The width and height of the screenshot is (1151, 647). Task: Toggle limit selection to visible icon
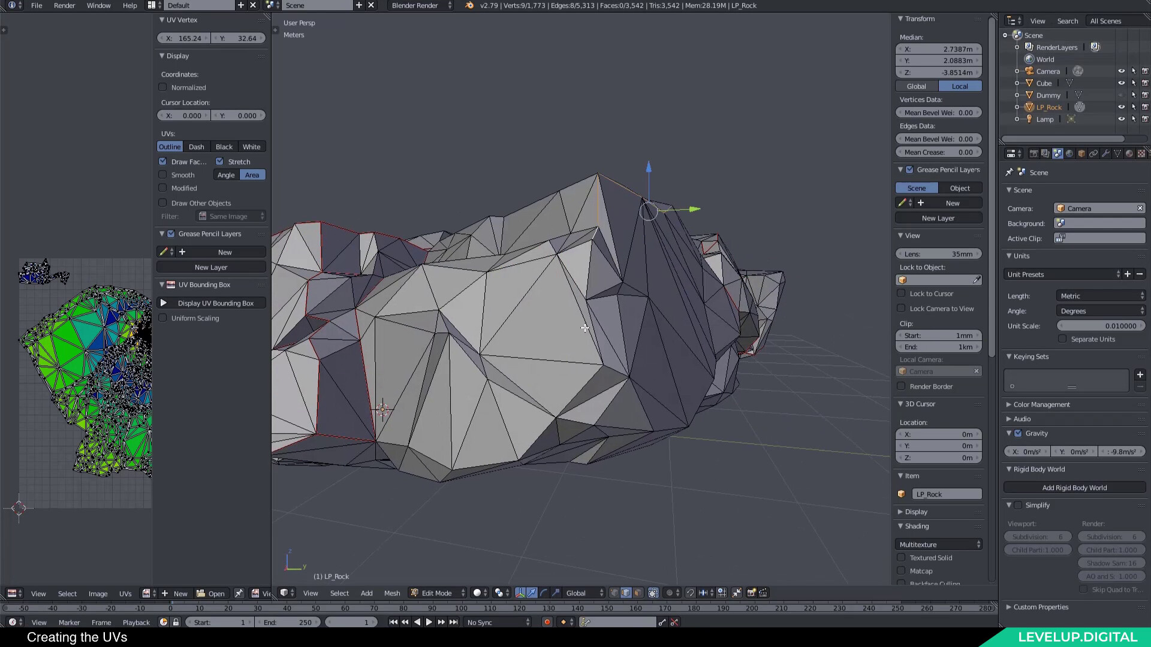pyautogui.click(x=653, y=592)
